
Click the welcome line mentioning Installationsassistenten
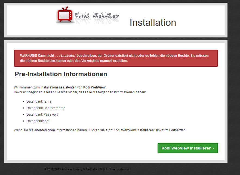[x=60, y=87]
